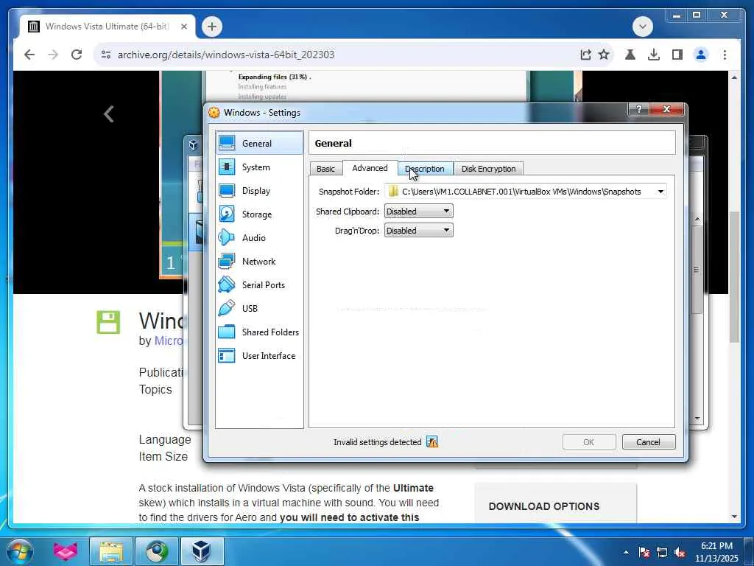
Task: Open the Chrome profile avatar
Action: tap(701, 55)
